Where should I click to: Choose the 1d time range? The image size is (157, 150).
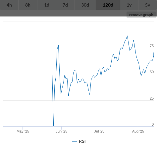pyautogui.click(x=47, y=5)
